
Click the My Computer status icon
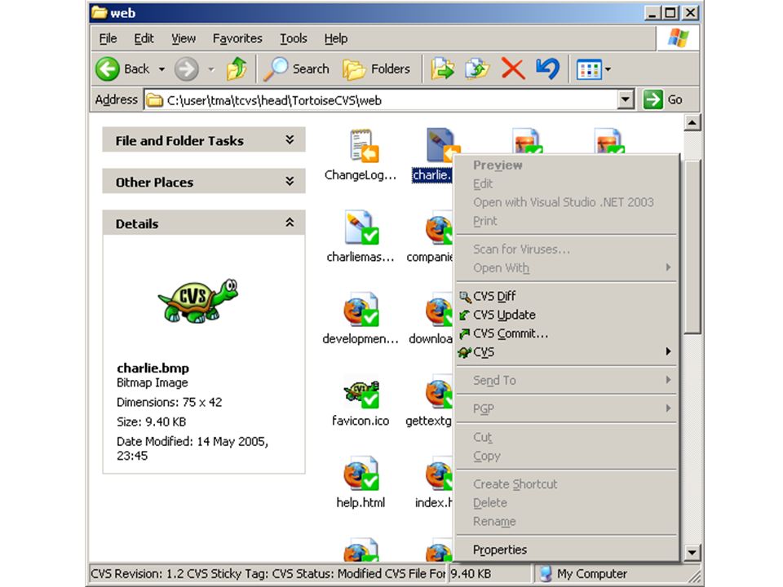pos(546,573)
